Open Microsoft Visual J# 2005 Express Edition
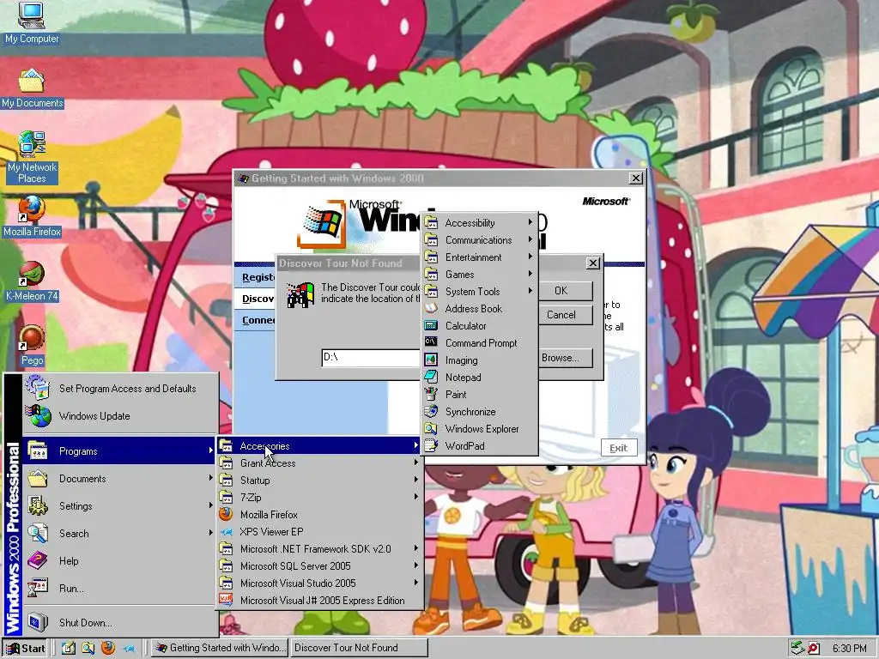Viewport: 879px width, 659px height. tap(319, 600)
